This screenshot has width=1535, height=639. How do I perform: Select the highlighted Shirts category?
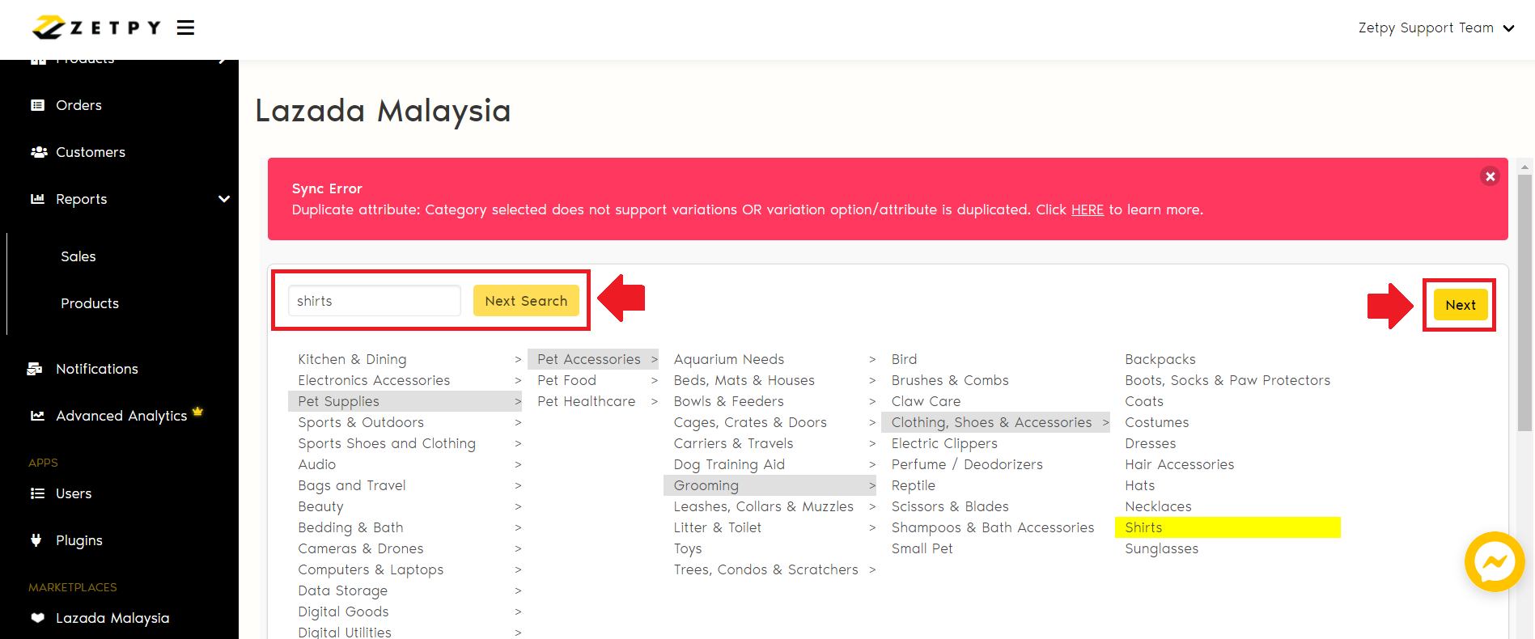coord(1228,527)
